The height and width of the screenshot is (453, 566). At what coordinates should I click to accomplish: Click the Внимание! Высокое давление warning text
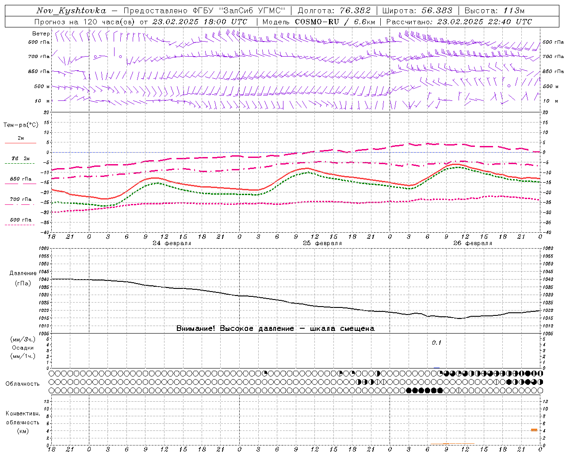[275, 328]
